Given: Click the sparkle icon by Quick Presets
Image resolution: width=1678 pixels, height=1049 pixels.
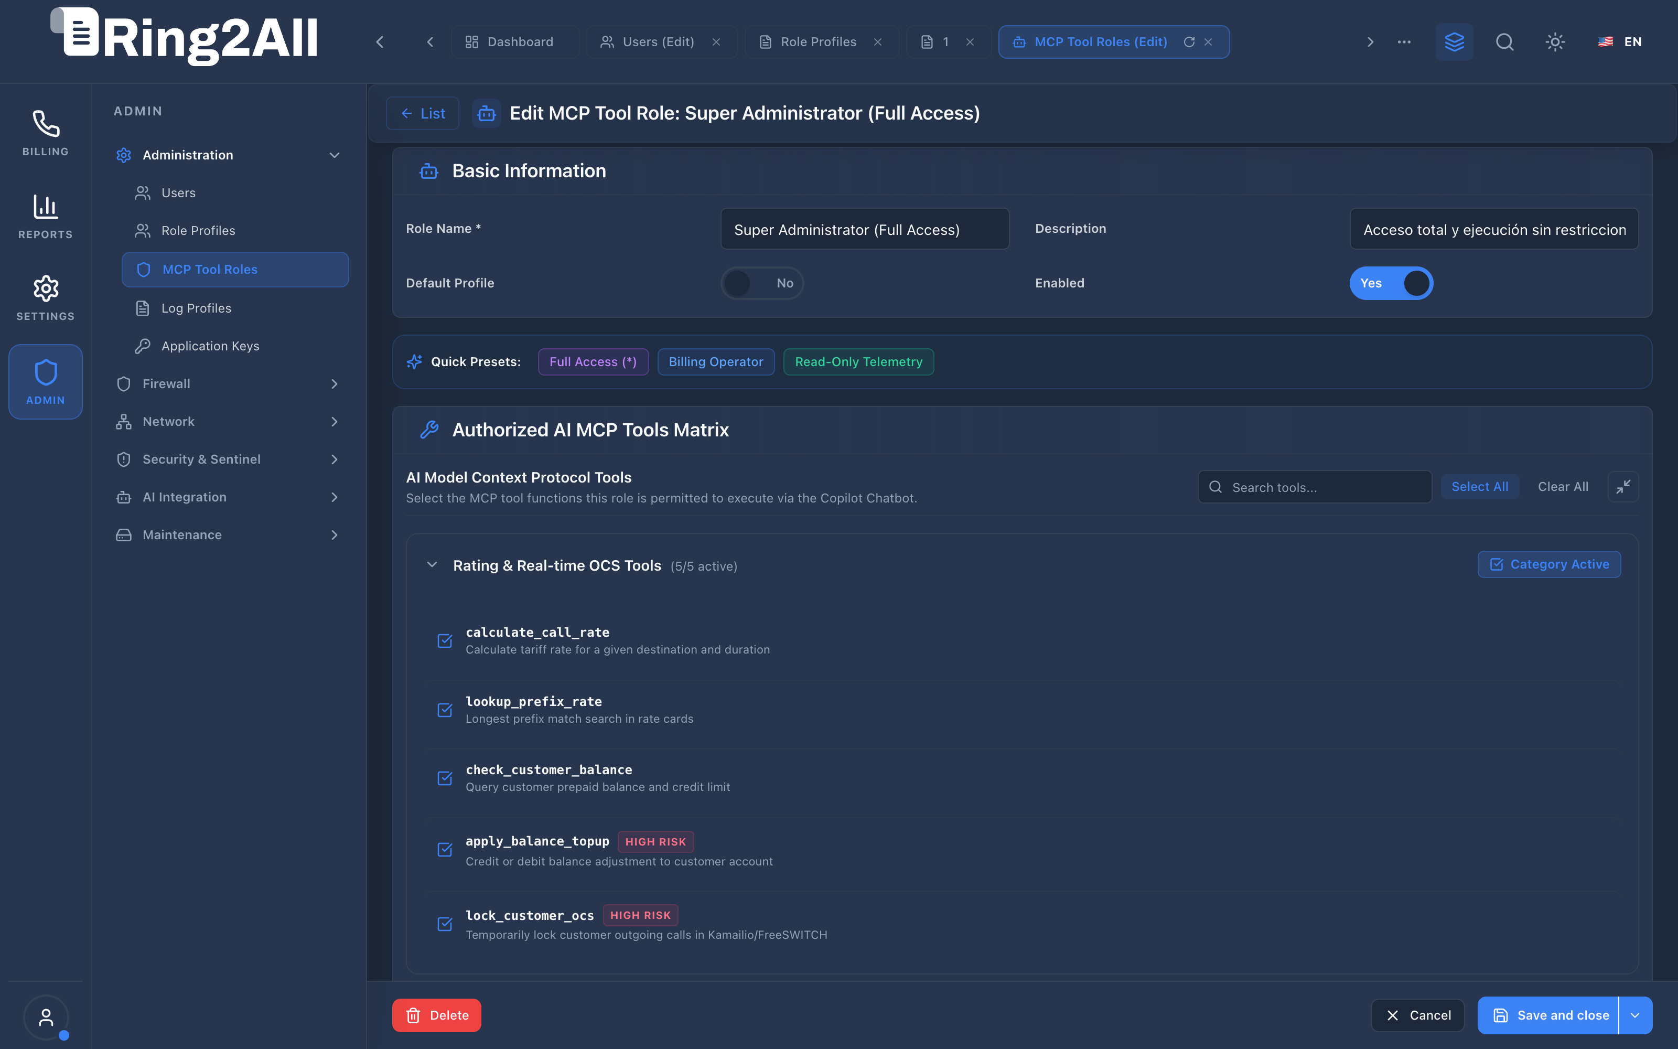Looking at the screenshot, I should [x=415, y=361].
